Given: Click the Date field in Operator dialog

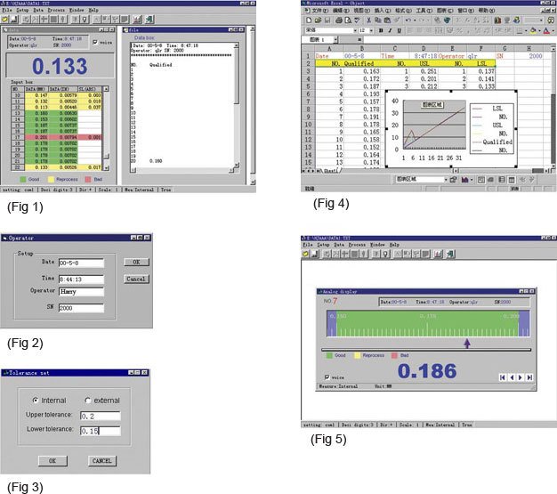Looking at the screenshot, I should [x=81, y=263].
